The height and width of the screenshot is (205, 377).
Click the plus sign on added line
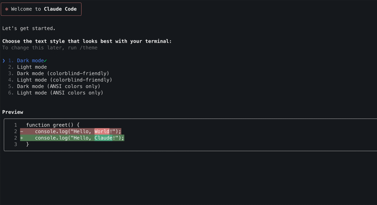tap(22, 138)
